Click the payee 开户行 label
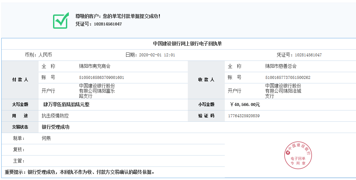356x180 pixels. 234,91
